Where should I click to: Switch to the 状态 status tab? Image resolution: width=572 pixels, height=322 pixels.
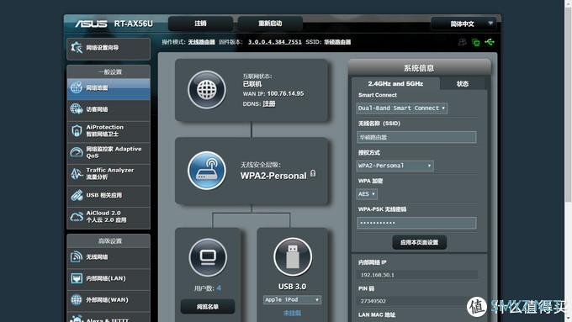click(463, 83)
